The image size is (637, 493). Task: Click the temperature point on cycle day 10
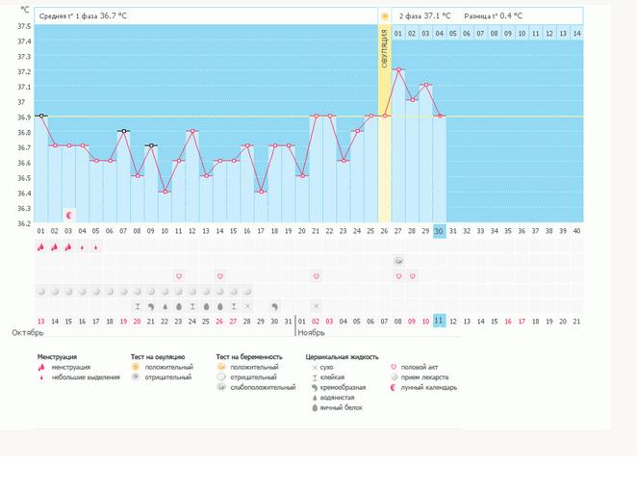point(165,192)
